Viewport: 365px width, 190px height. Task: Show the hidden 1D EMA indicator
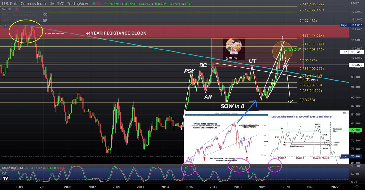[45, 20]
